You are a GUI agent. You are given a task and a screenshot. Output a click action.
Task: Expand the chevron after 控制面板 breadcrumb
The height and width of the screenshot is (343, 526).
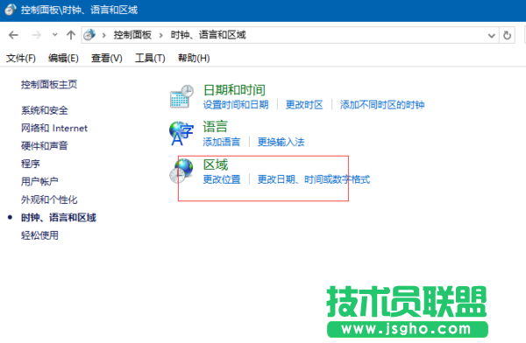(161, 35)
